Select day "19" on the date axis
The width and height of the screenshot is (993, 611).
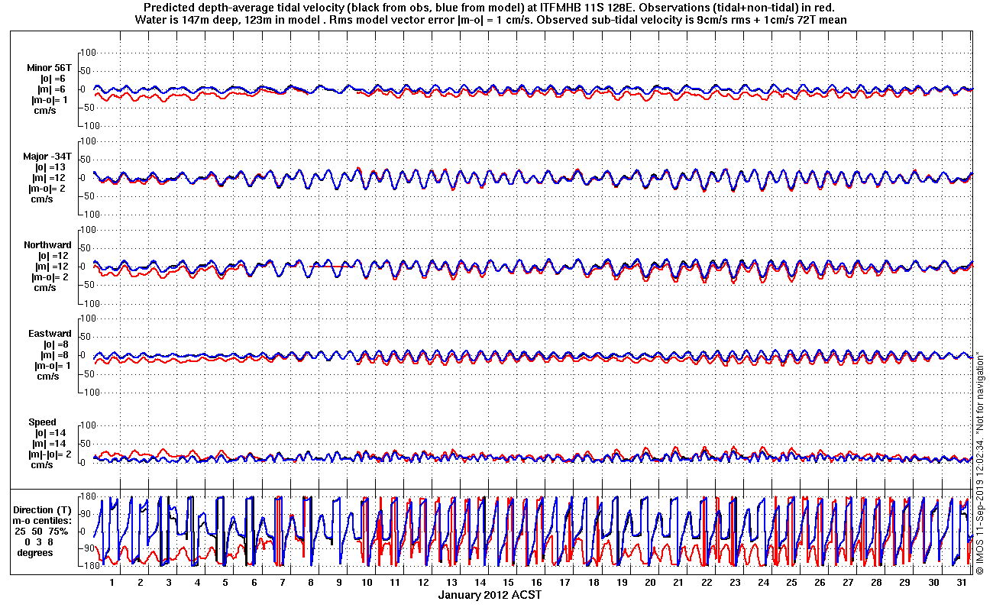point(621,582)
